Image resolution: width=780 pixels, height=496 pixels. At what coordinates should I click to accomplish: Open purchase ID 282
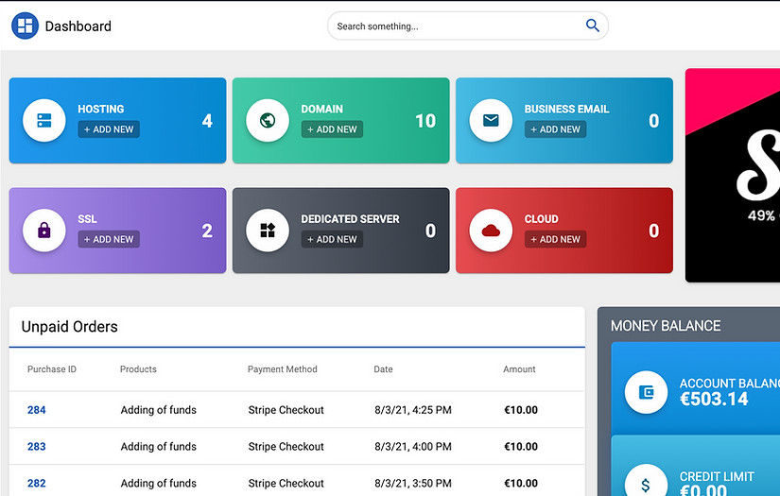tap(36, 483)
